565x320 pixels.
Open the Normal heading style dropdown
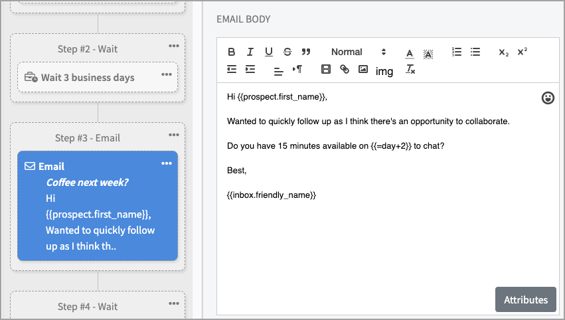click(x=359, y=52)
